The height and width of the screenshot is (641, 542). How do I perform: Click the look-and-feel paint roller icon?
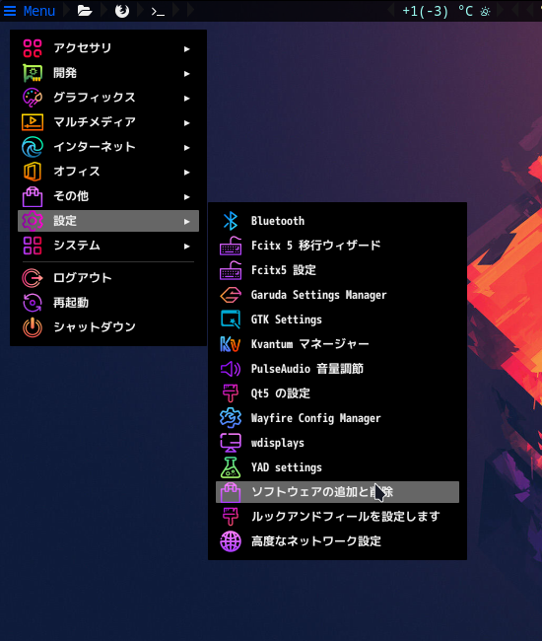231,517
